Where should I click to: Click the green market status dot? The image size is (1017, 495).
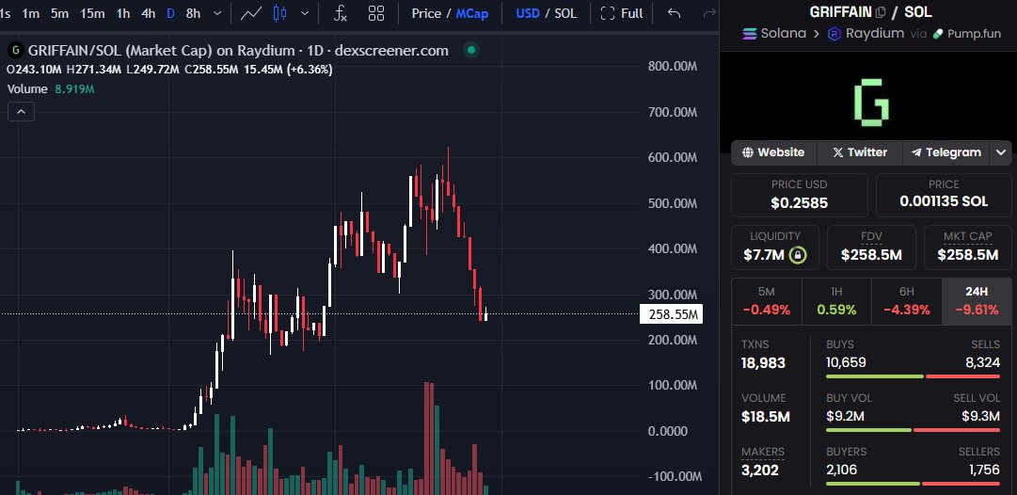click(471, 50)
